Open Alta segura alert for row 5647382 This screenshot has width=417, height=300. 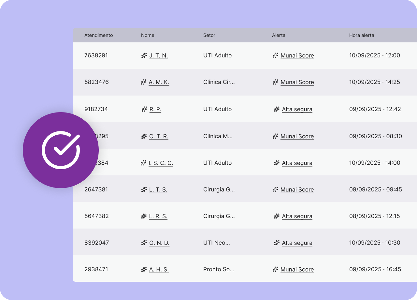point(297,216)
